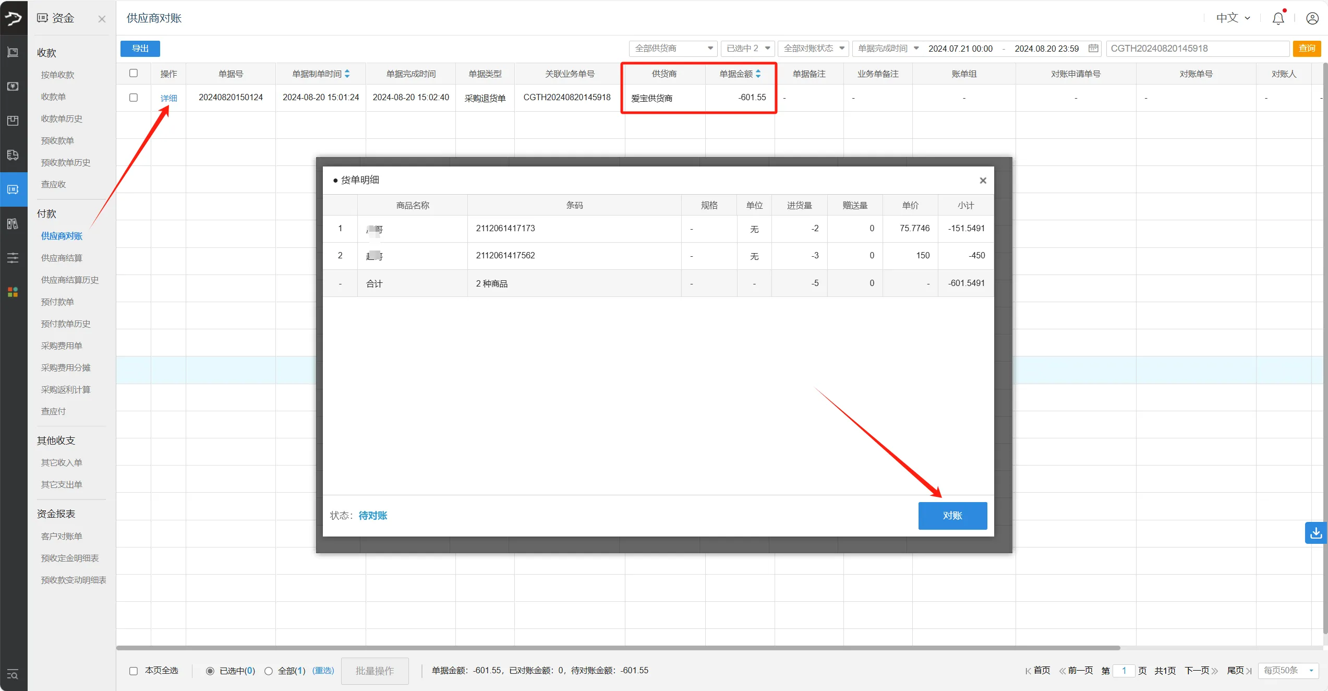Viewport: 1328px width, 691px height.
Task: Open the user account profile icon
Action: [x=1312, y=18]
